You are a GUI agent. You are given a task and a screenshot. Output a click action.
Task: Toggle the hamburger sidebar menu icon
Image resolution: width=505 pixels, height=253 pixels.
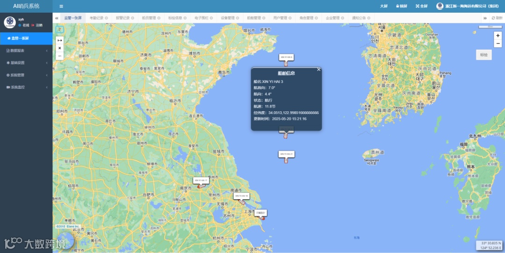point(61,6)
